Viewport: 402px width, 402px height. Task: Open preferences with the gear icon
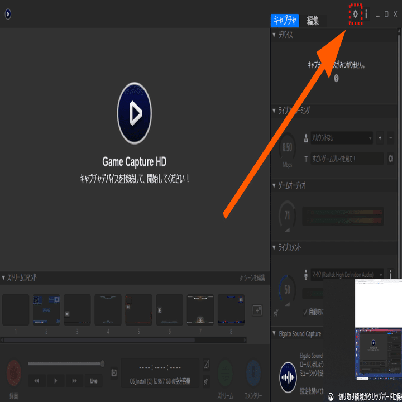point(355,14)
